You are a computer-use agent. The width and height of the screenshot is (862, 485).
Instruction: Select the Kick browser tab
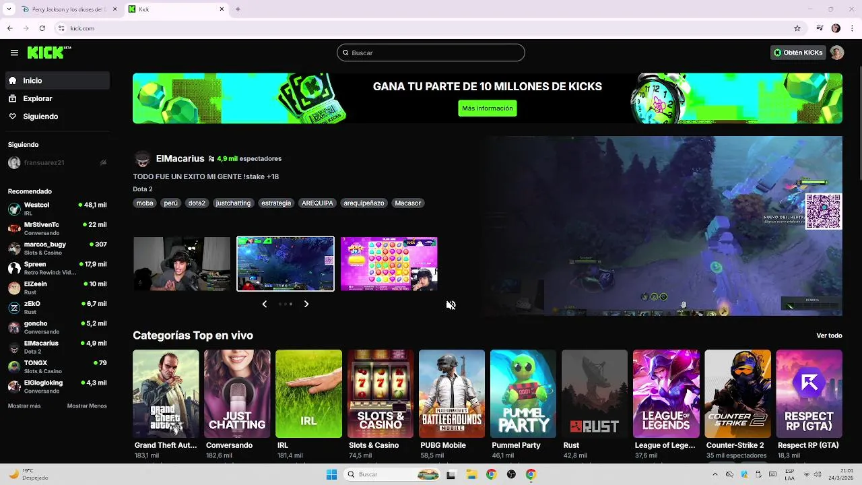176,9
